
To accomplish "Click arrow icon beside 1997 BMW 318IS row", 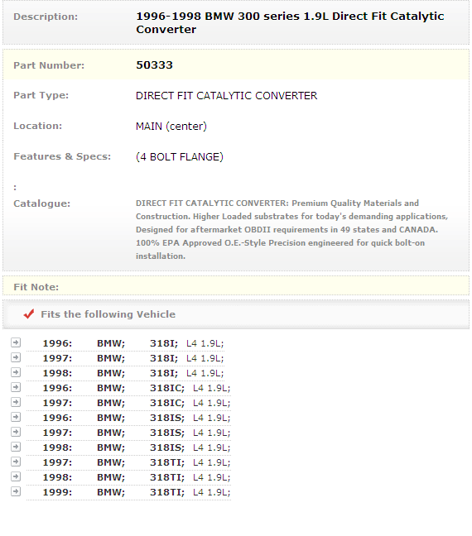I will point(16,432).
